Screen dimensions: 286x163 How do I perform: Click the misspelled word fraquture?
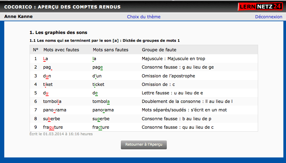53,127
